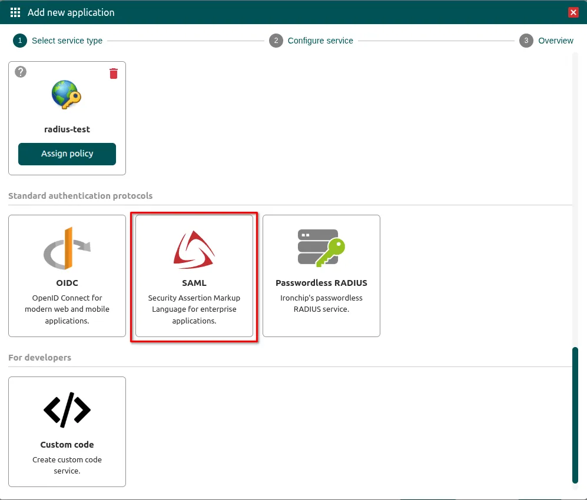Select the Passwordless RADIUS title
The width and height of the screenshot is (587, 500).
[321, 283]
